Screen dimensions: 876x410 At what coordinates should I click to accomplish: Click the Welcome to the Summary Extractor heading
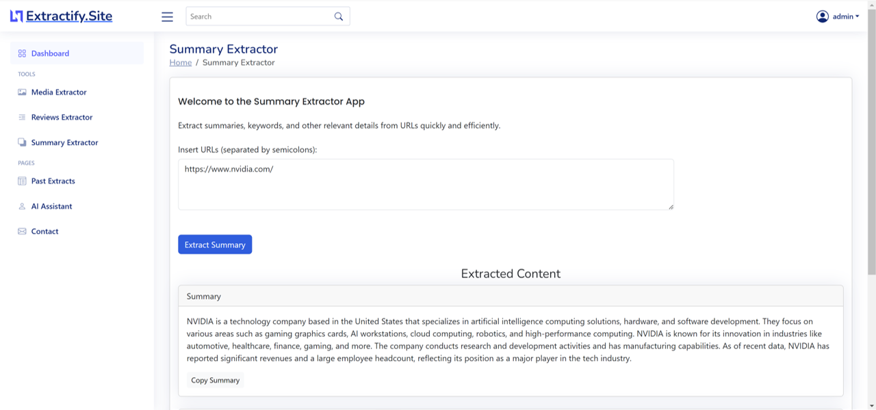click(271, 102)
